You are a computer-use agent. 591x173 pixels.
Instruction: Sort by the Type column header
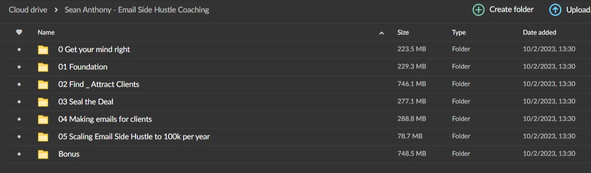[459, 32]
